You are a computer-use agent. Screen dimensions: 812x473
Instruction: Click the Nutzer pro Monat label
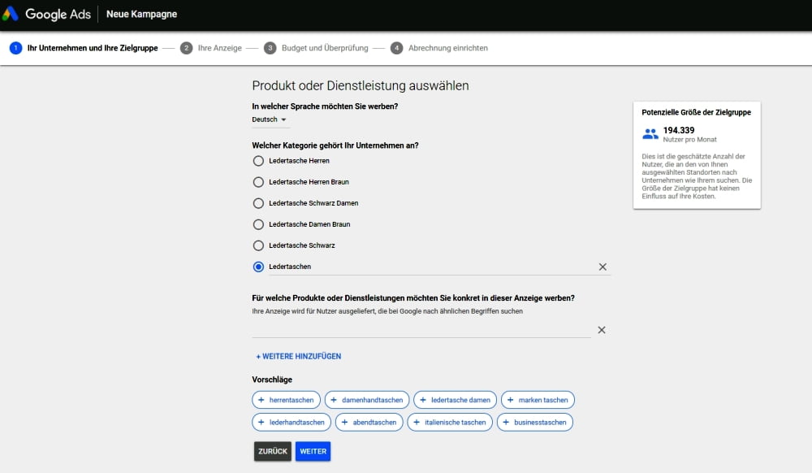pyautogui.click(x=689, y=140)
